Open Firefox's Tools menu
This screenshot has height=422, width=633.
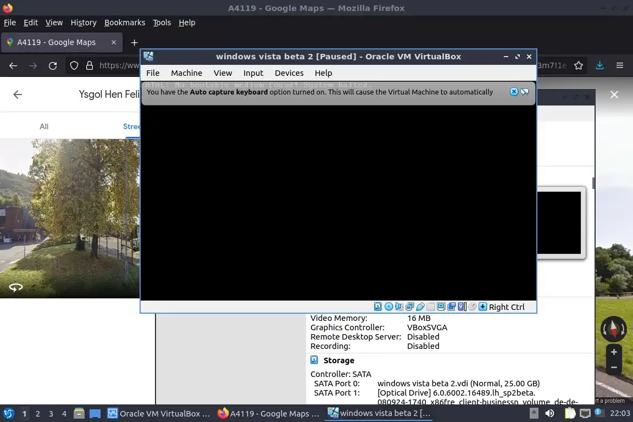tap(162, 23)
